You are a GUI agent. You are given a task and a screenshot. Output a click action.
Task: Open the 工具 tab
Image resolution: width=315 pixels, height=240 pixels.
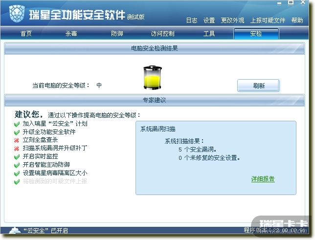[209, 33]
